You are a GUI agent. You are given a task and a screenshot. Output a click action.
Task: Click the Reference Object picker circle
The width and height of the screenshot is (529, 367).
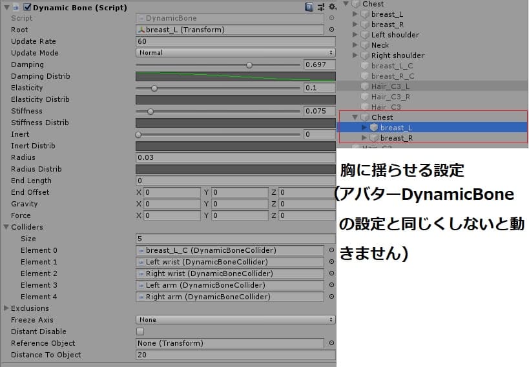[x=331, y=343]
